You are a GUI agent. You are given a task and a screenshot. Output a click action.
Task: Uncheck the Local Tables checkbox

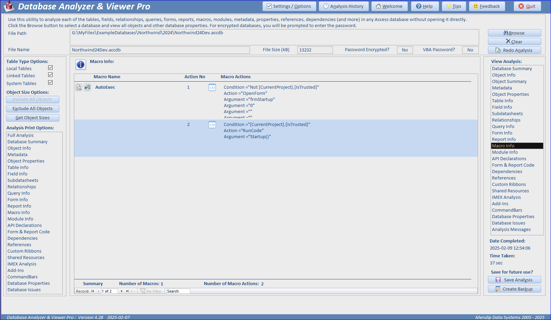coord(51,68)
